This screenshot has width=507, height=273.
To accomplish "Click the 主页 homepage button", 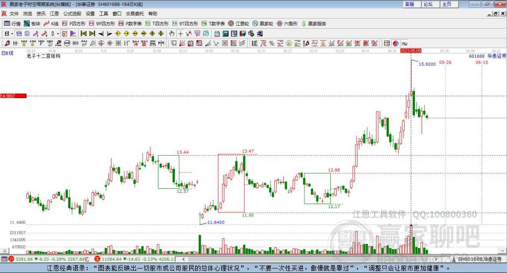I will click(x=450, y=4).
